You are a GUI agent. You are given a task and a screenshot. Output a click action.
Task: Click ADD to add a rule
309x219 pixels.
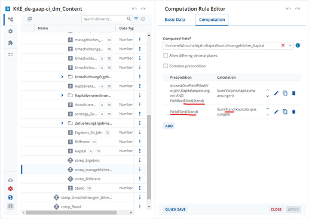coord(169,126)
